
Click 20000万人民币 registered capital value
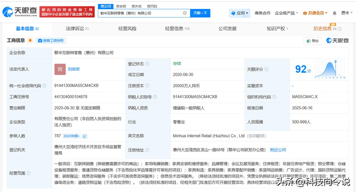(x=186, y=86)
